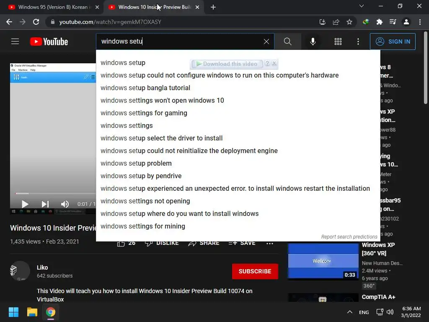Viewport: 429px width, 322px height.
Task: Open the Liko channel name link
Action: [x=42, y=267]
